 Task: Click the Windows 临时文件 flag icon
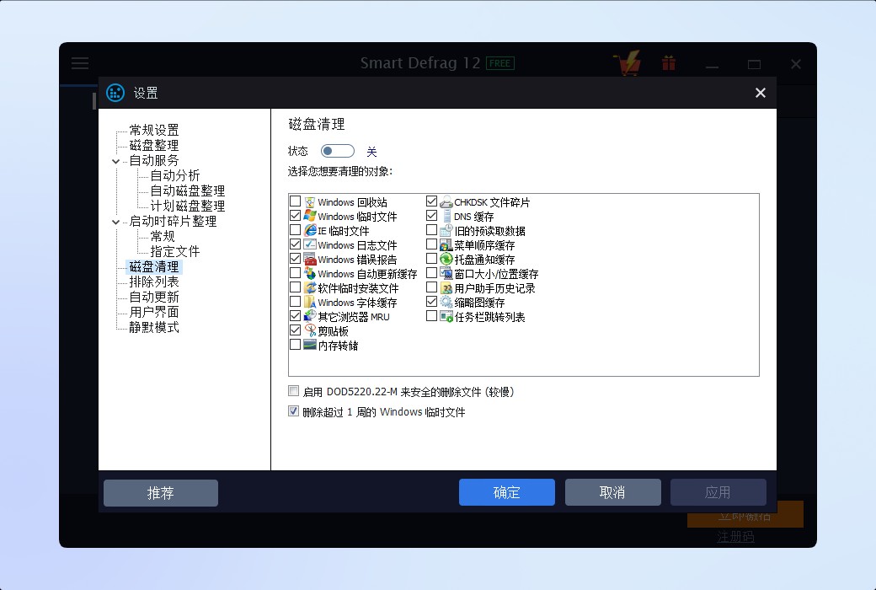[310, 217]
